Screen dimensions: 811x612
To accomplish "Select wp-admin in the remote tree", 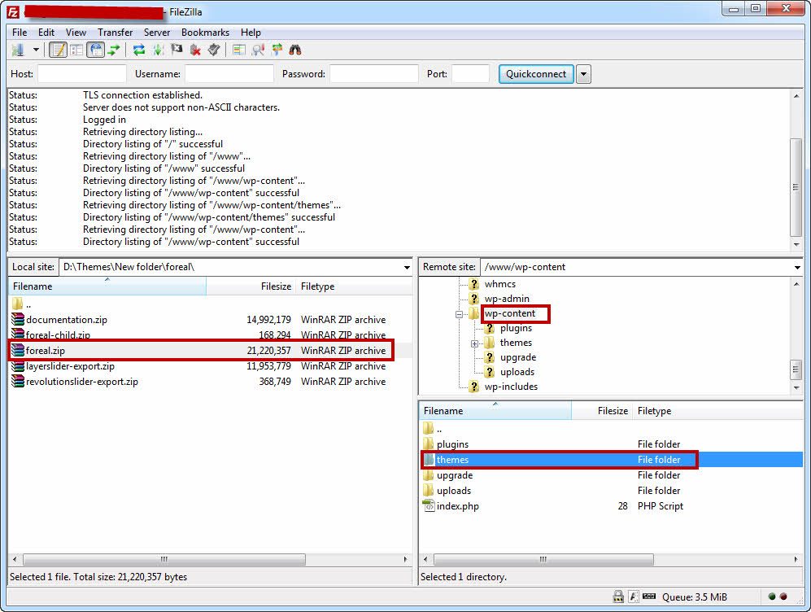I will 506,299.
